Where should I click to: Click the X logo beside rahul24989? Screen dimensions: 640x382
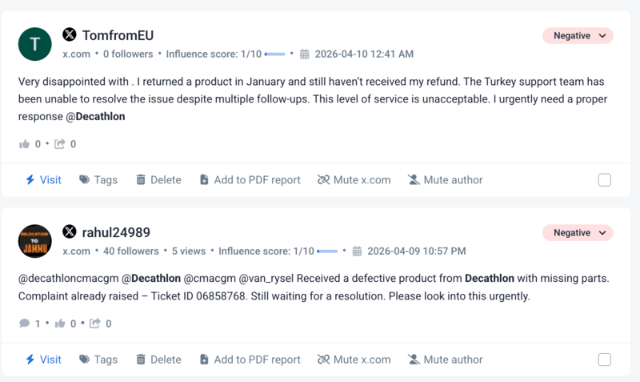(x=70, y=232)
